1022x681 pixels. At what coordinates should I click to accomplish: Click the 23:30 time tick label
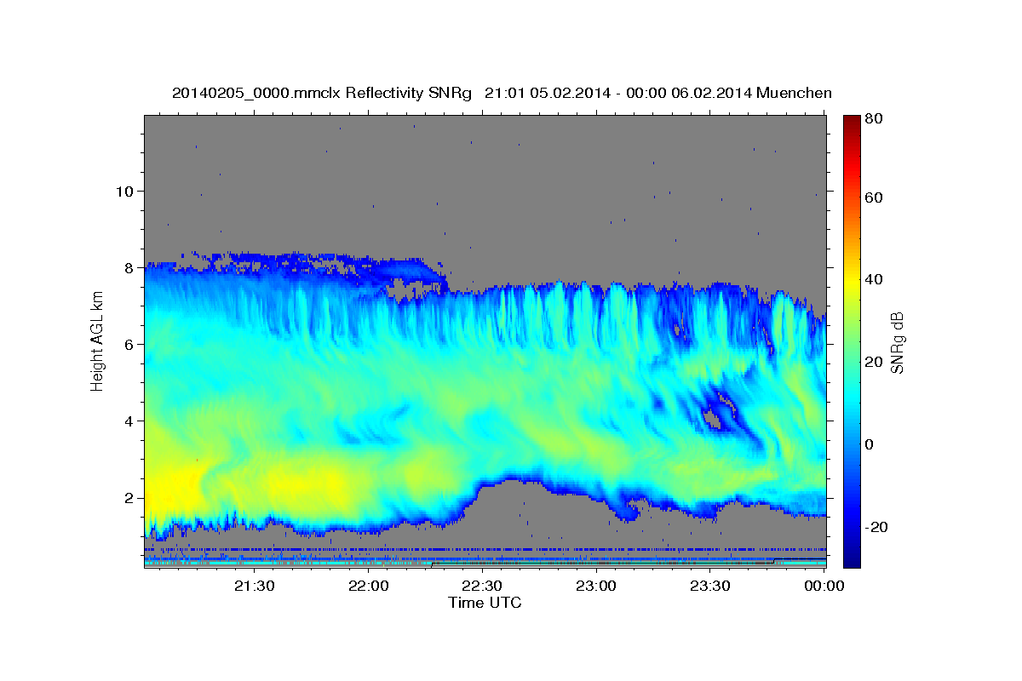click(710, 587)
